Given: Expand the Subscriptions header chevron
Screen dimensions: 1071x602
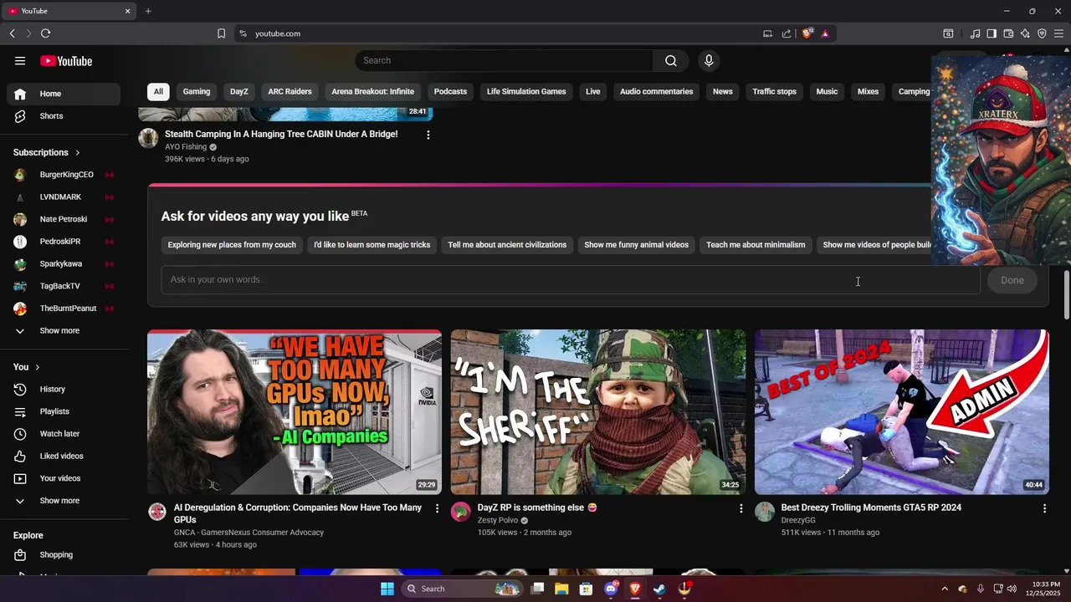Looking at the screenshot, I should click(x=78, y=152).
